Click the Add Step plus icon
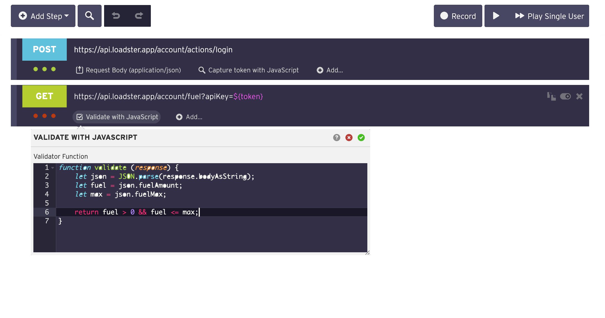Image resolution: width=605 pixels, height=318 pixels. point(23,16)
